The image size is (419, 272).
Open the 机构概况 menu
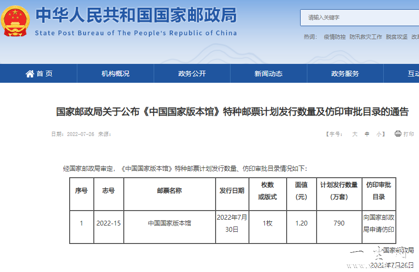(x=116, y=74)
